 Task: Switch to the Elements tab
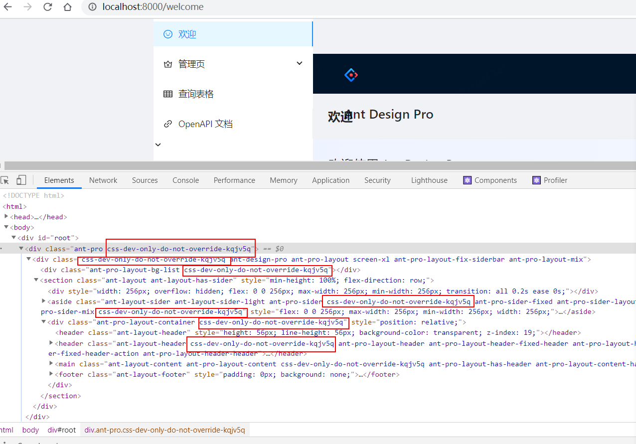(59, 180)
